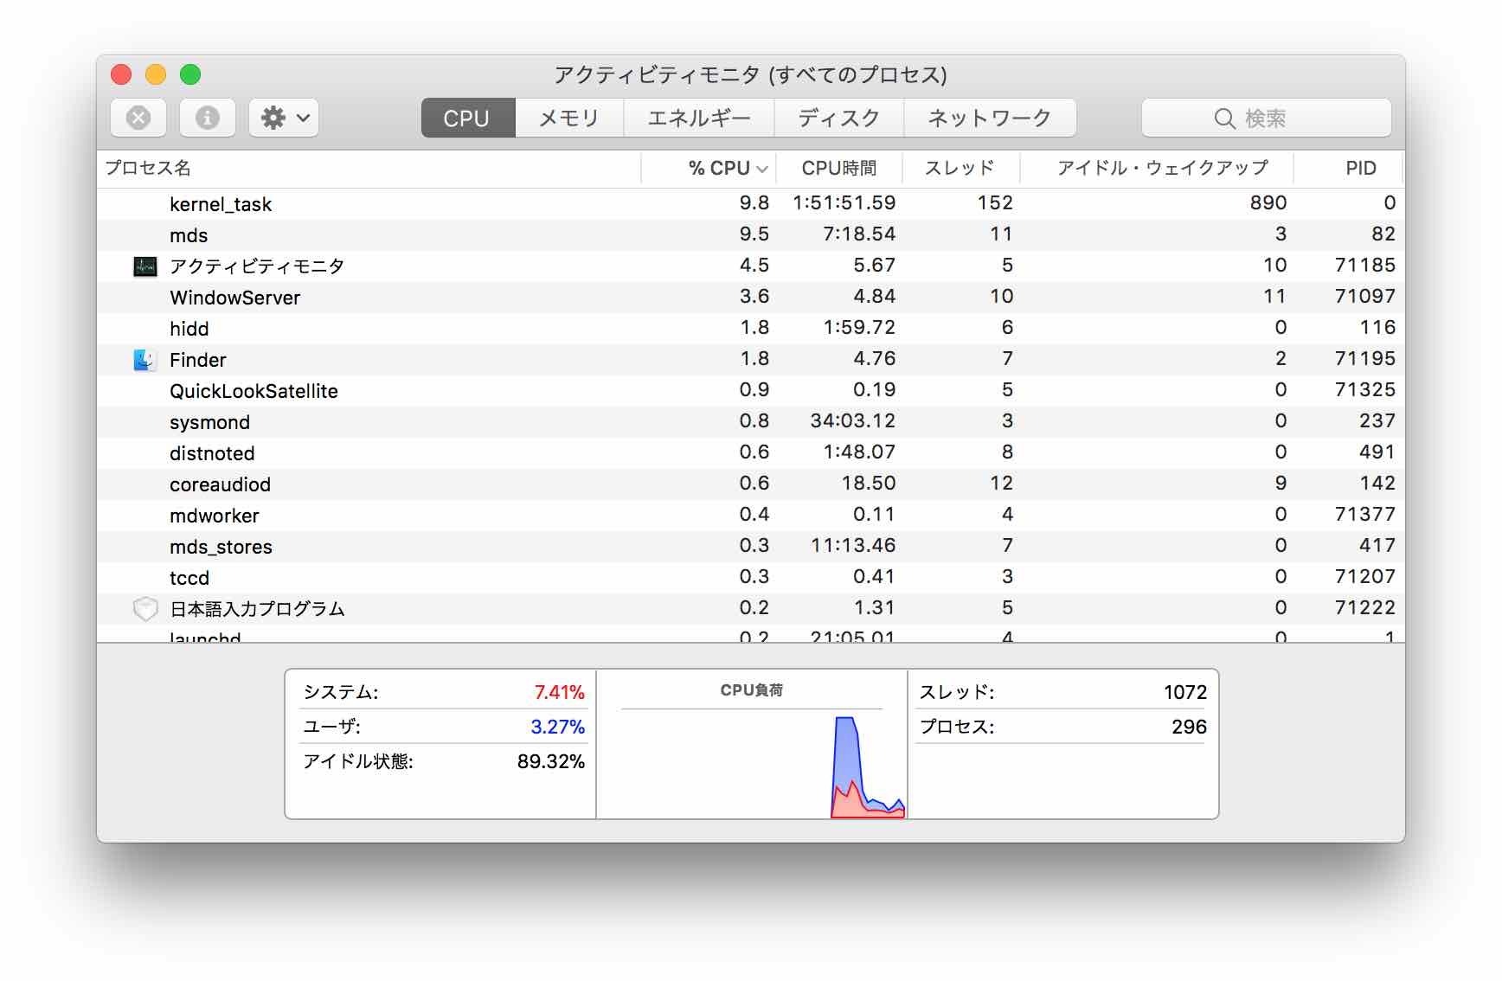Screen dimensions: 1502x981
Task: Switch to the メモリ tab
Action: pyautogui.click(x=569, y=118)
